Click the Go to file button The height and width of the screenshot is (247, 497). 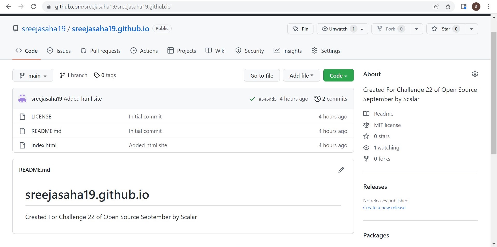click(x=262, y=76)
